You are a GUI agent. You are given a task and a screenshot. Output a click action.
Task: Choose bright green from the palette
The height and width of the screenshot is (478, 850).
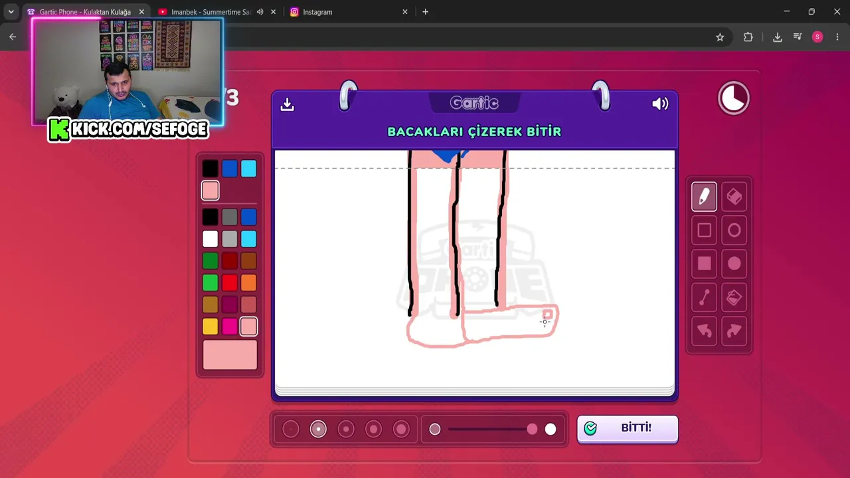(x=210, y=282)
